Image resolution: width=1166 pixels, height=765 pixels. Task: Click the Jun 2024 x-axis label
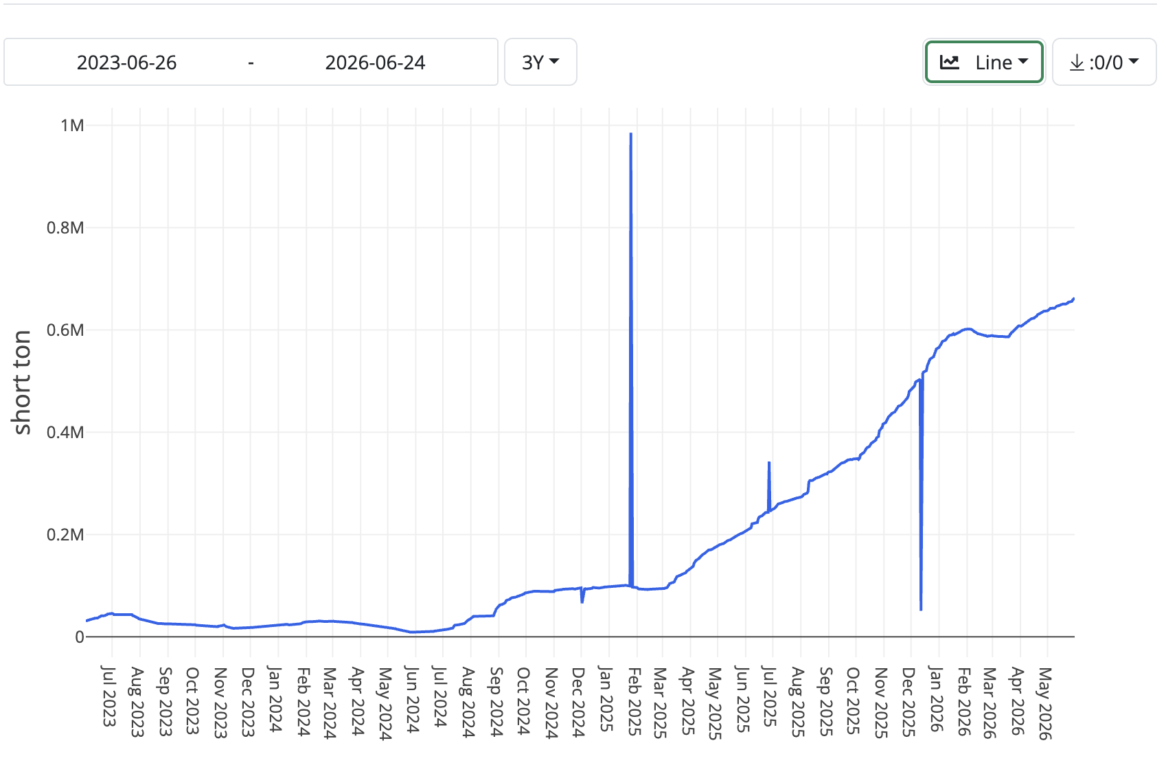pos(411,699)
